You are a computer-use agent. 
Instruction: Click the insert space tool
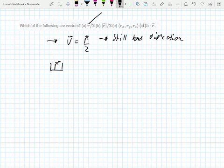click(x=68, y=4)
